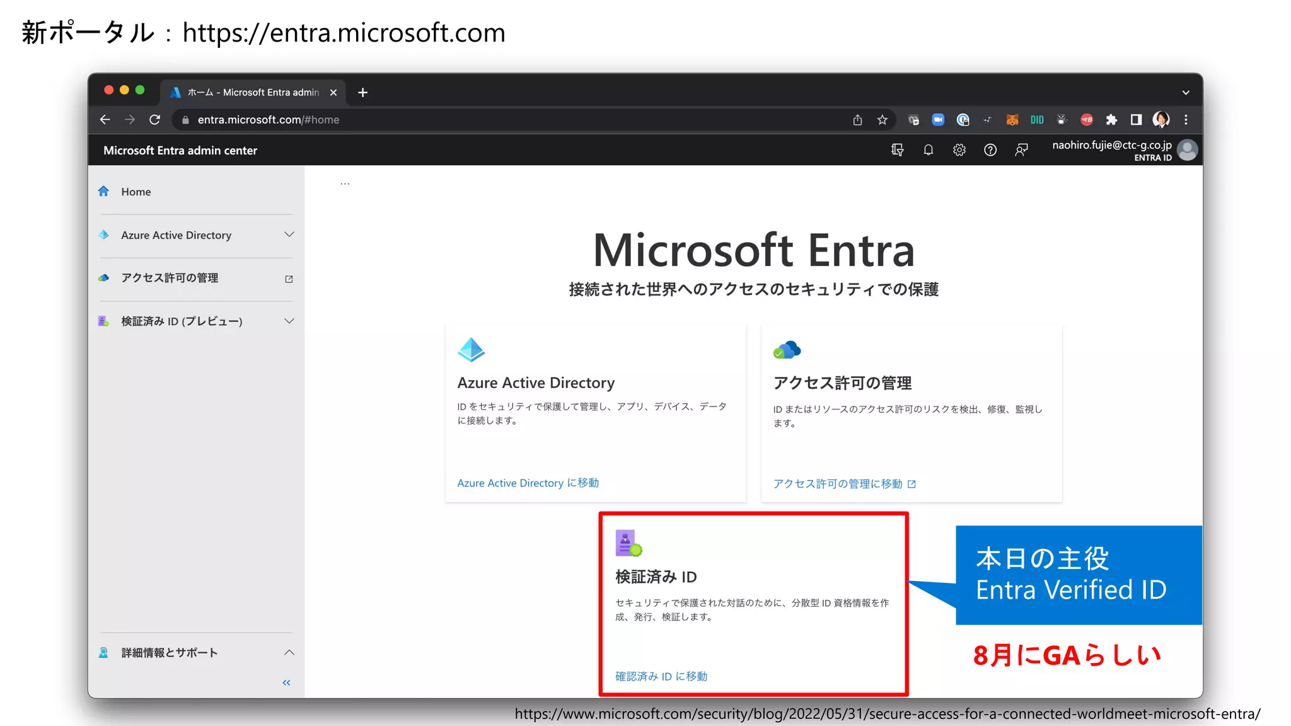Image resolution: width=1291 pixels, height=726 pixels.
Task: Select the Microsoft Entra admin tab
Action: pos(253,93)
